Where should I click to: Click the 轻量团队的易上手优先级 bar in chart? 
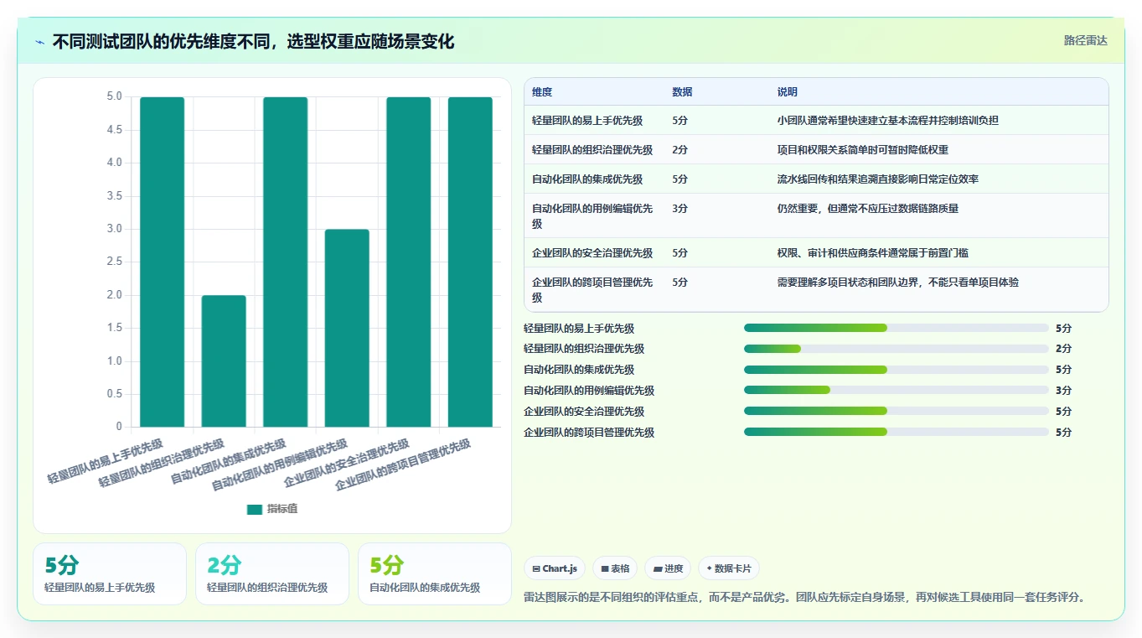tap(163, 262)
